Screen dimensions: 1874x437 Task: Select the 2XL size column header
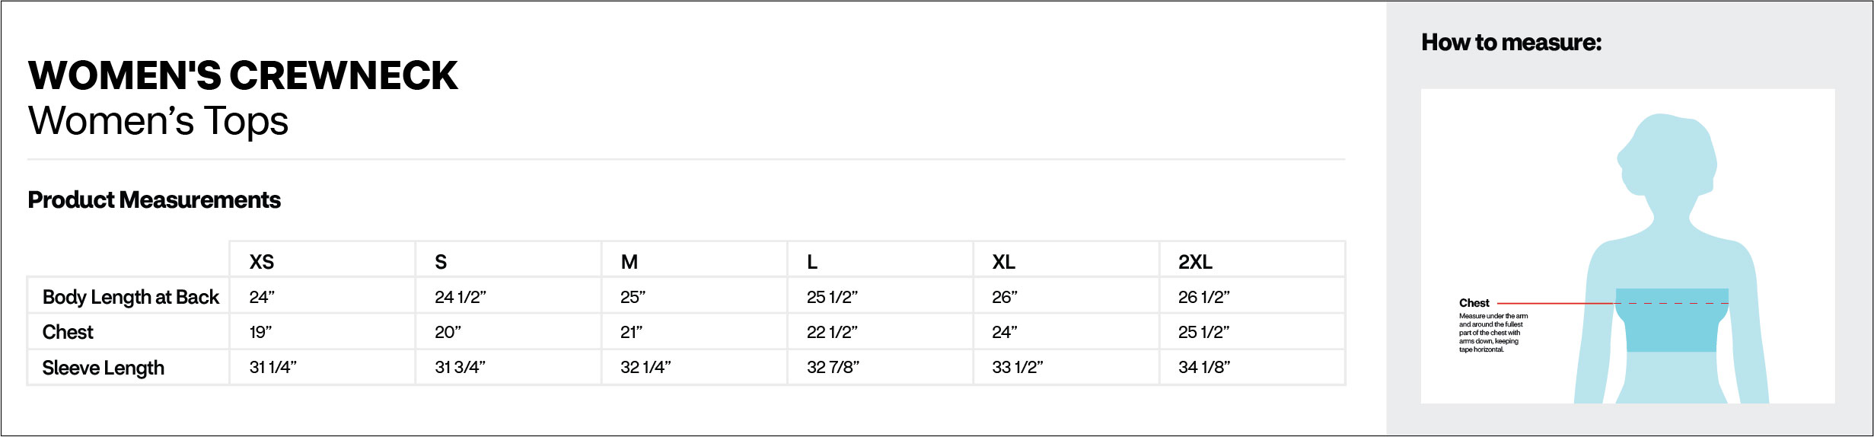[x=1195, y=262]
